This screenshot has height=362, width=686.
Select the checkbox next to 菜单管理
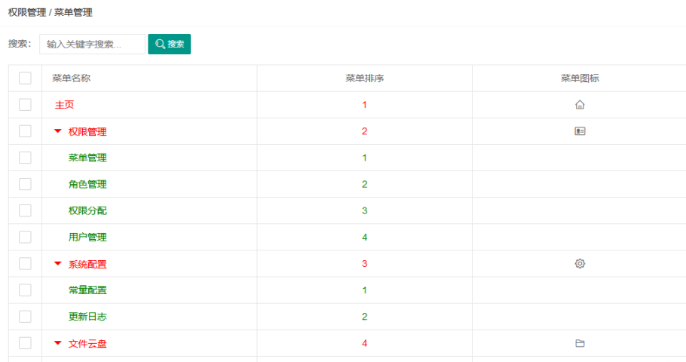pyautogui.click(x=25, y=158)
